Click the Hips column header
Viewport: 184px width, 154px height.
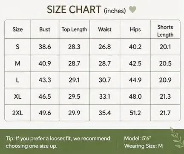pyautogui.click(x=135, y=29)
